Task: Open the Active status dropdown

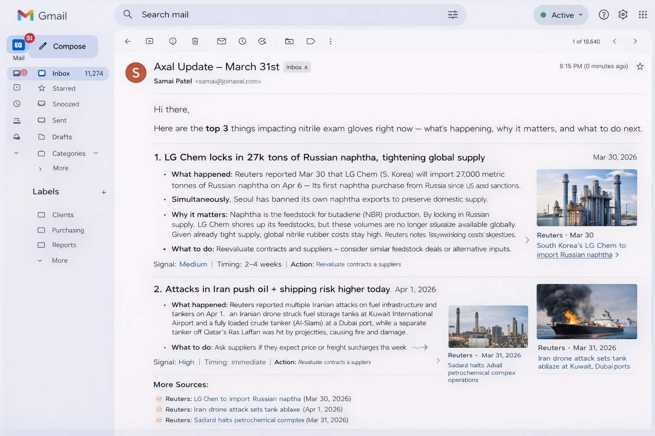Action: coord(560,15)
